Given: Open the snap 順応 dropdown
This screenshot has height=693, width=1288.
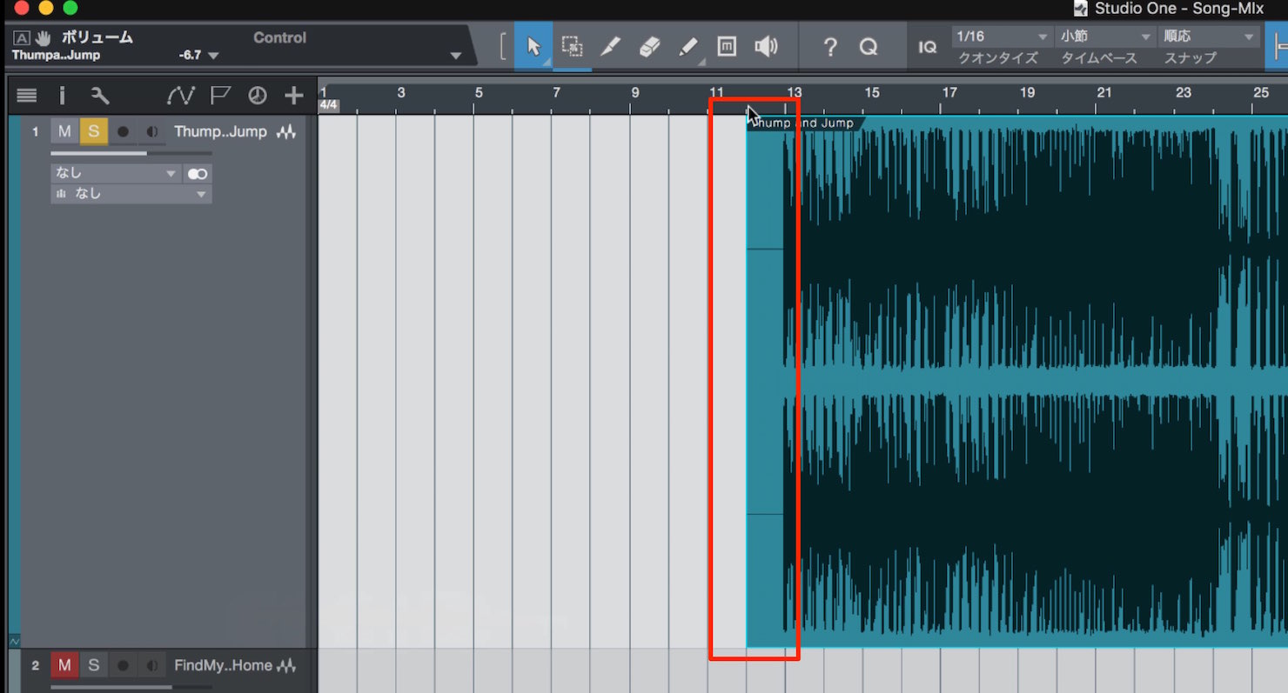Looking at the screenshot, I should pyautogui.click(x=1210, y=37).
